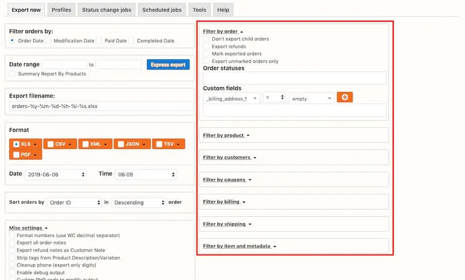Check the Export refunds option
The image size is (465, 280).
coord(206,46)
